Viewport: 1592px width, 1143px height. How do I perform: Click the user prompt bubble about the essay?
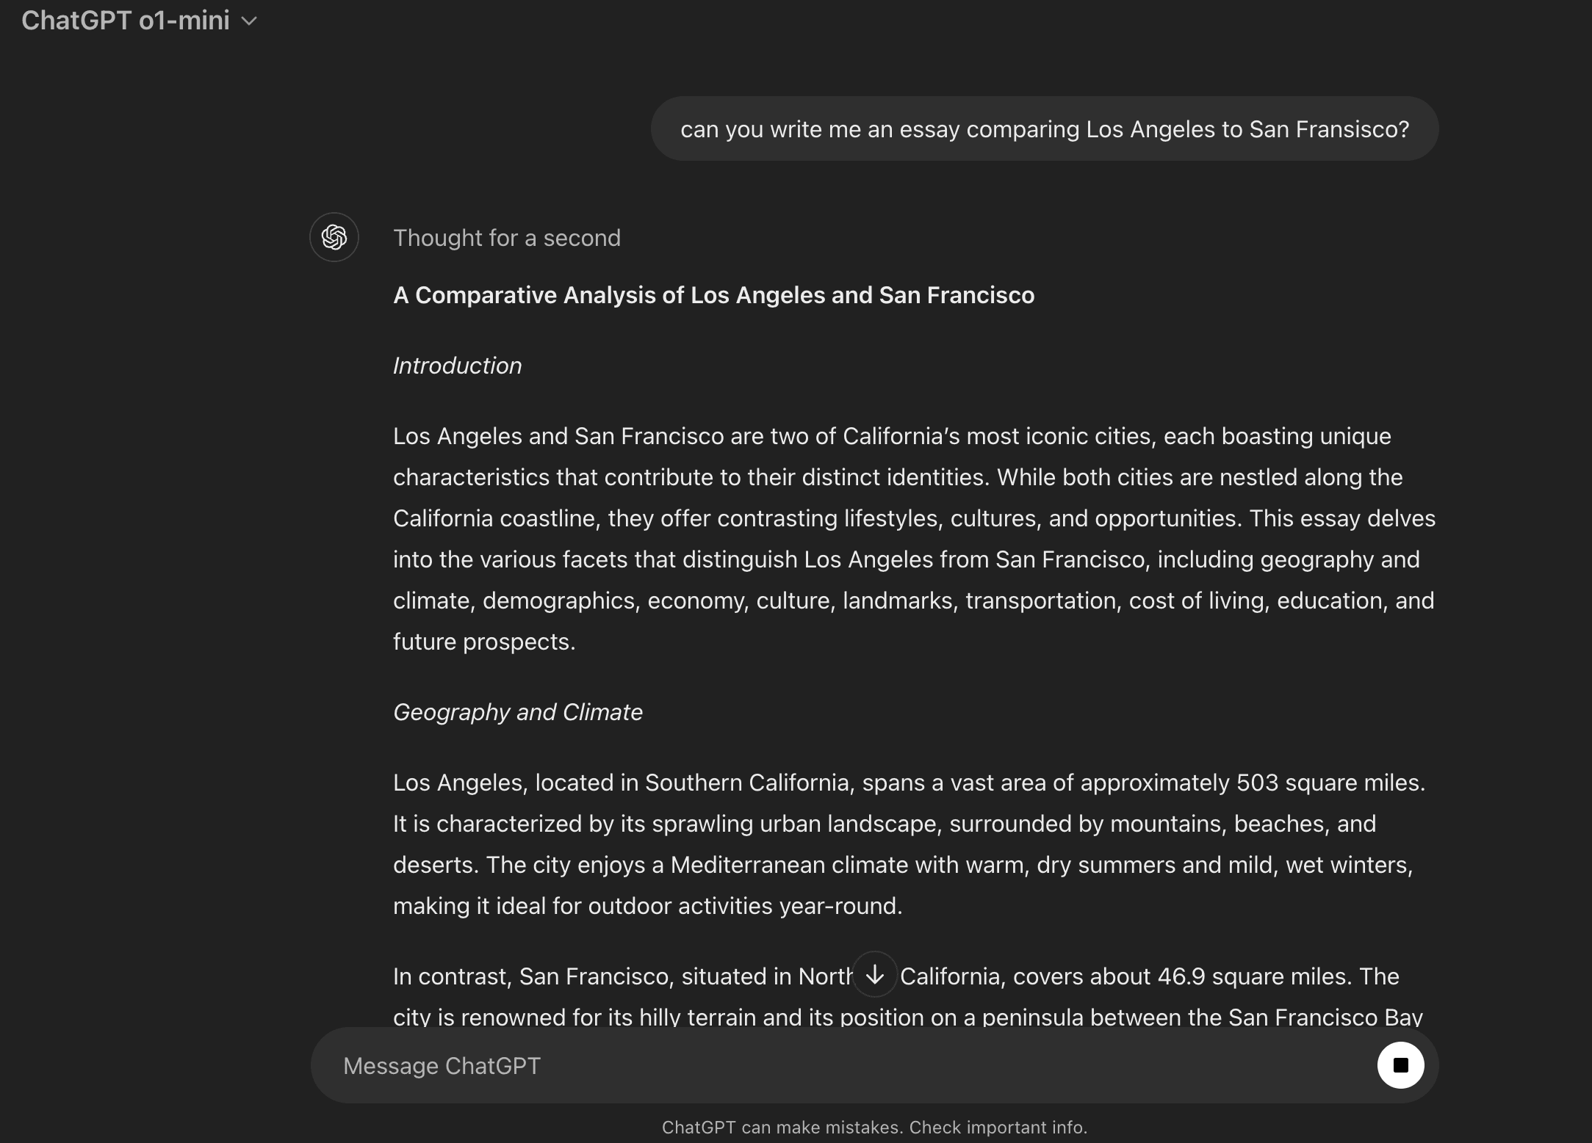1044,129
